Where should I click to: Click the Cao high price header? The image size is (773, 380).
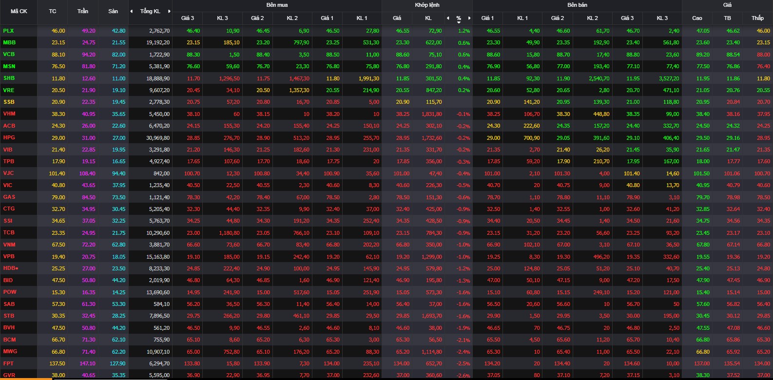[x=697, y=18]
